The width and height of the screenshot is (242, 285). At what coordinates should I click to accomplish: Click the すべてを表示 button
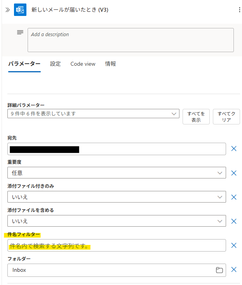(x=196, y=117)
